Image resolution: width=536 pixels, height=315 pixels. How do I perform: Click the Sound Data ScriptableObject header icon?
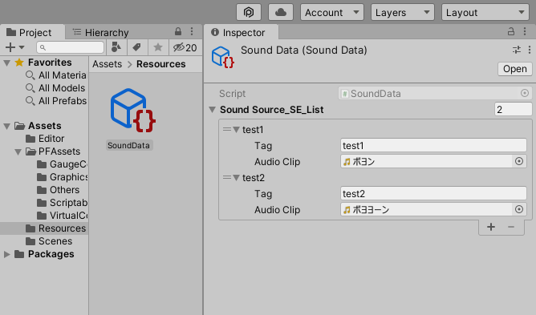pos(222,57)
